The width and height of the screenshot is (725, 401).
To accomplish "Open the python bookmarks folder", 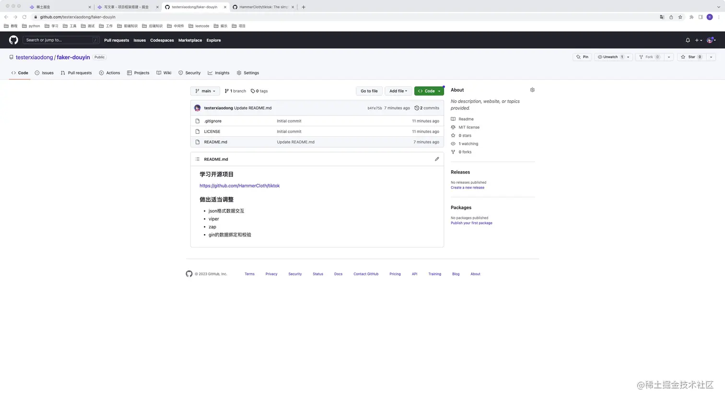I will (31, 26).
